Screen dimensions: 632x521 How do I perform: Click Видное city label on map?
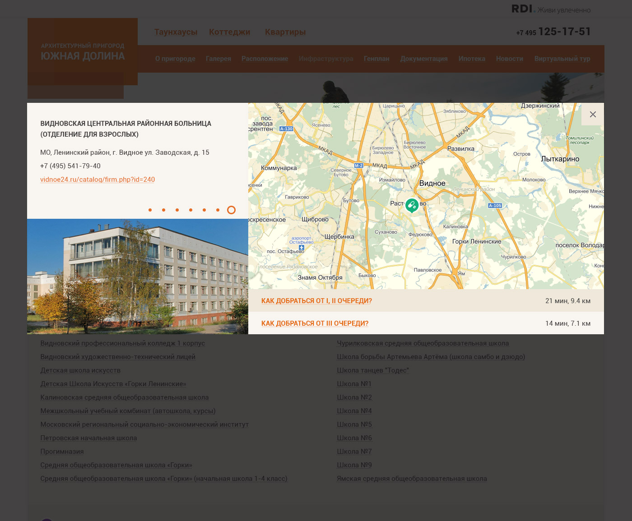coord(432,183)
